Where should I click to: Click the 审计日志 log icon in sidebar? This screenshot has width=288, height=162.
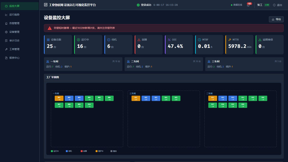pos(6,41)
